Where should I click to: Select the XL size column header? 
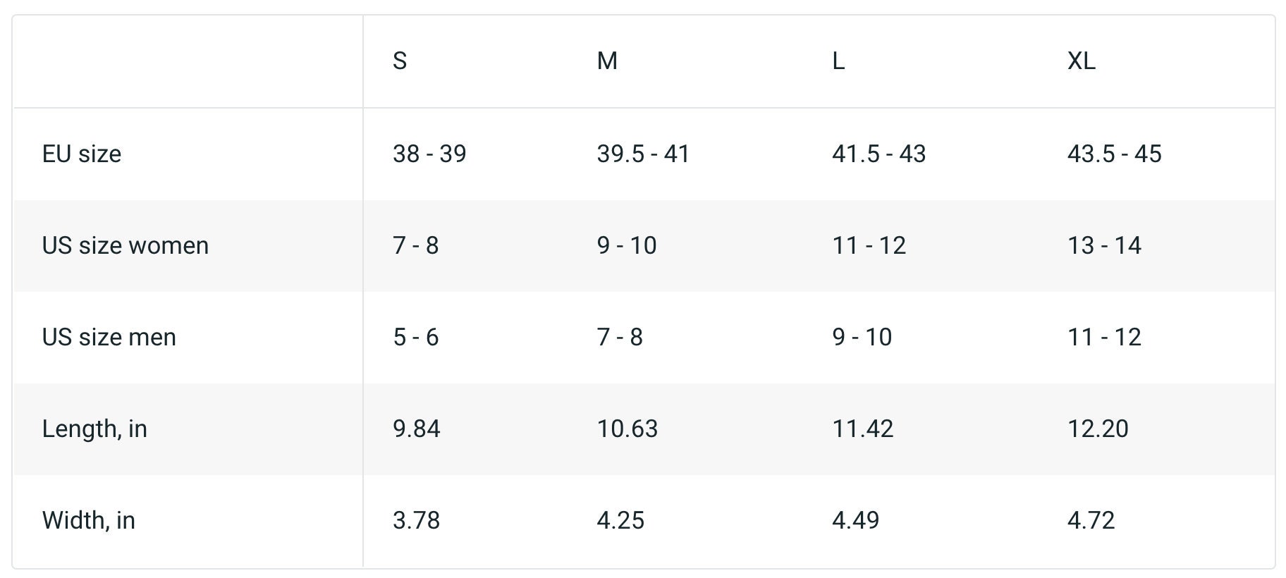(1082, 61)
